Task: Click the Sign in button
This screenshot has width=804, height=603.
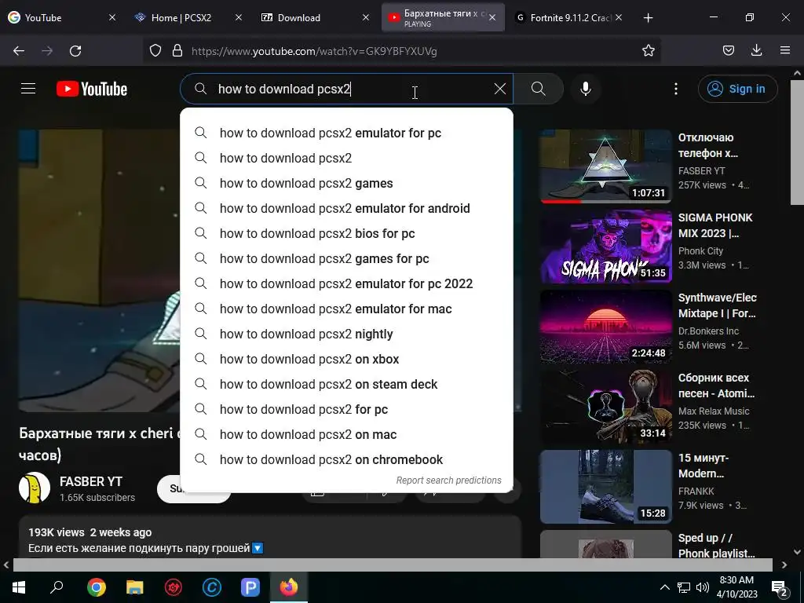Action: 737,89
